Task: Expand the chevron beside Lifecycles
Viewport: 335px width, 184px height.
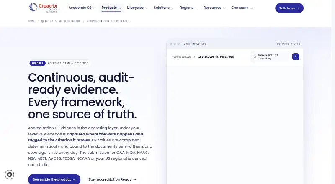Action: click(147, 8)
